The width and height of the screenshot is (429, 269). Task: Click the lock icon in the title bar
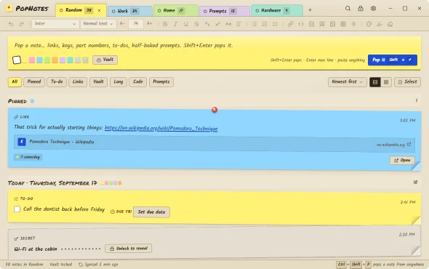pos(361,9)
